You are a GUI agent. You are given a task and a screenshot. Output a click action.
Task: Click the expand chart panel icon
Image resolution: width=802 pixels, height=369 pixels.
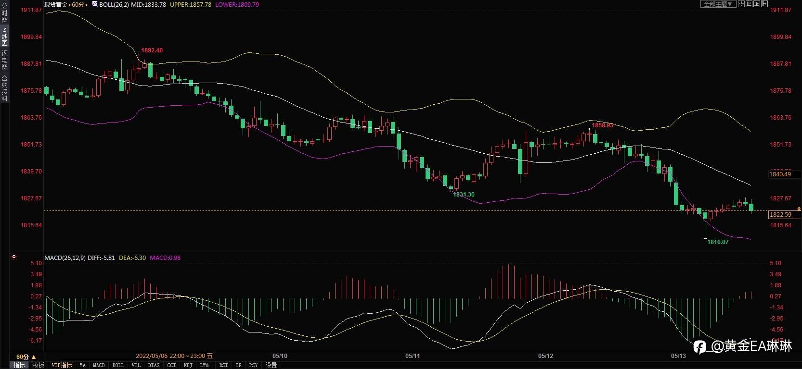point(764,4)
